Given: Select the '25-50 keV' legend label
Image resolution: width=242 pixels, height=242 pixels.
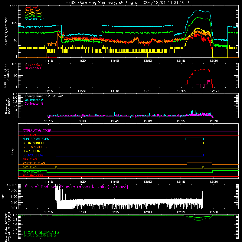Looking at the screenshot, I should click(33, 16).
